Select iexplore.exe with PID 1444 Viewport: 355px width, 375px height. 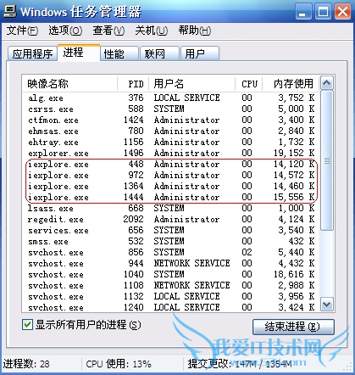[x=171, y=197]
